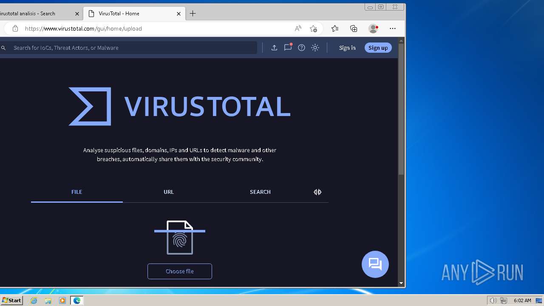Select the FILE tab
This screenshot has height=306, width=544.
click(77, 192)
